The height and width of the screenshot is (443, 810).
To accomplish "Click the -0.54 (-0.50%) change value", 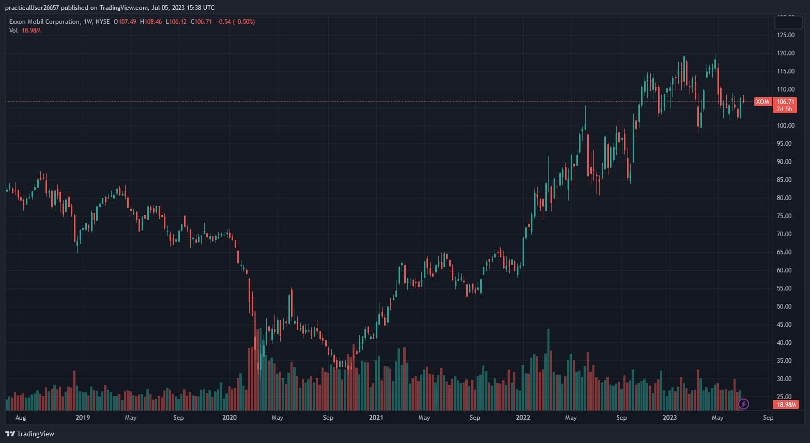I will tap(236, 22).
